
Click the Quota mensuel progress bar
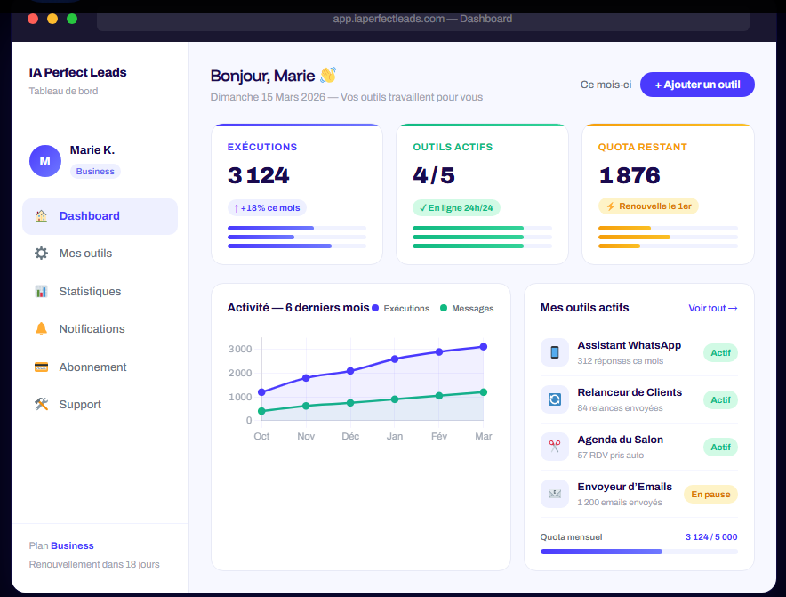[638, 552]
